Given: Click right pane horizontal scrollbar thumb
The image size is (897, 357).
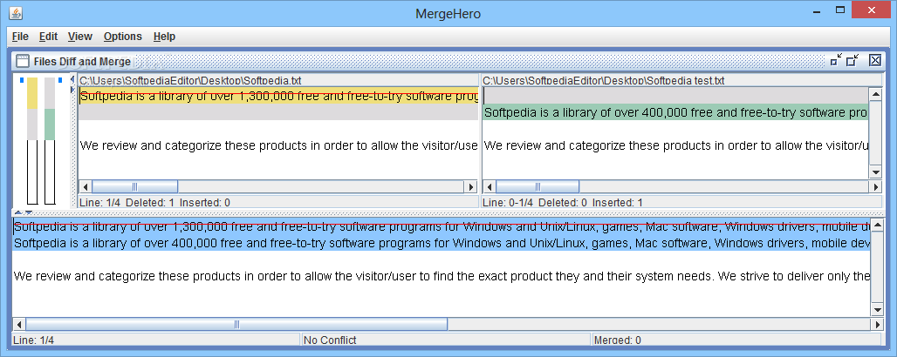Looking at the screenshot, I should click(x=538, y=187).
